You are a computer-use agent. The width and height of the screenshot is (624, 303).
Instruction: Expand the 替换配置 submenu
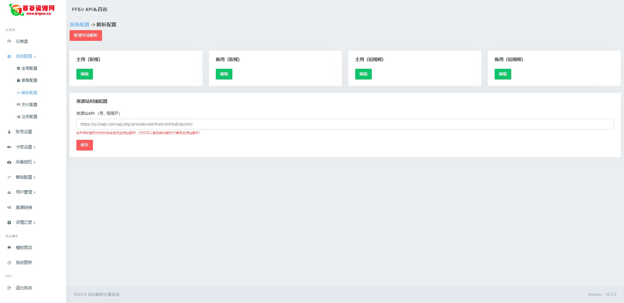(x=25, y=177)
